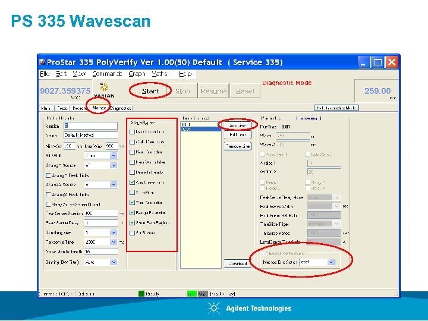
Task: Toggle the Auto Zero 2 checkbox
Action: (307, 155)
